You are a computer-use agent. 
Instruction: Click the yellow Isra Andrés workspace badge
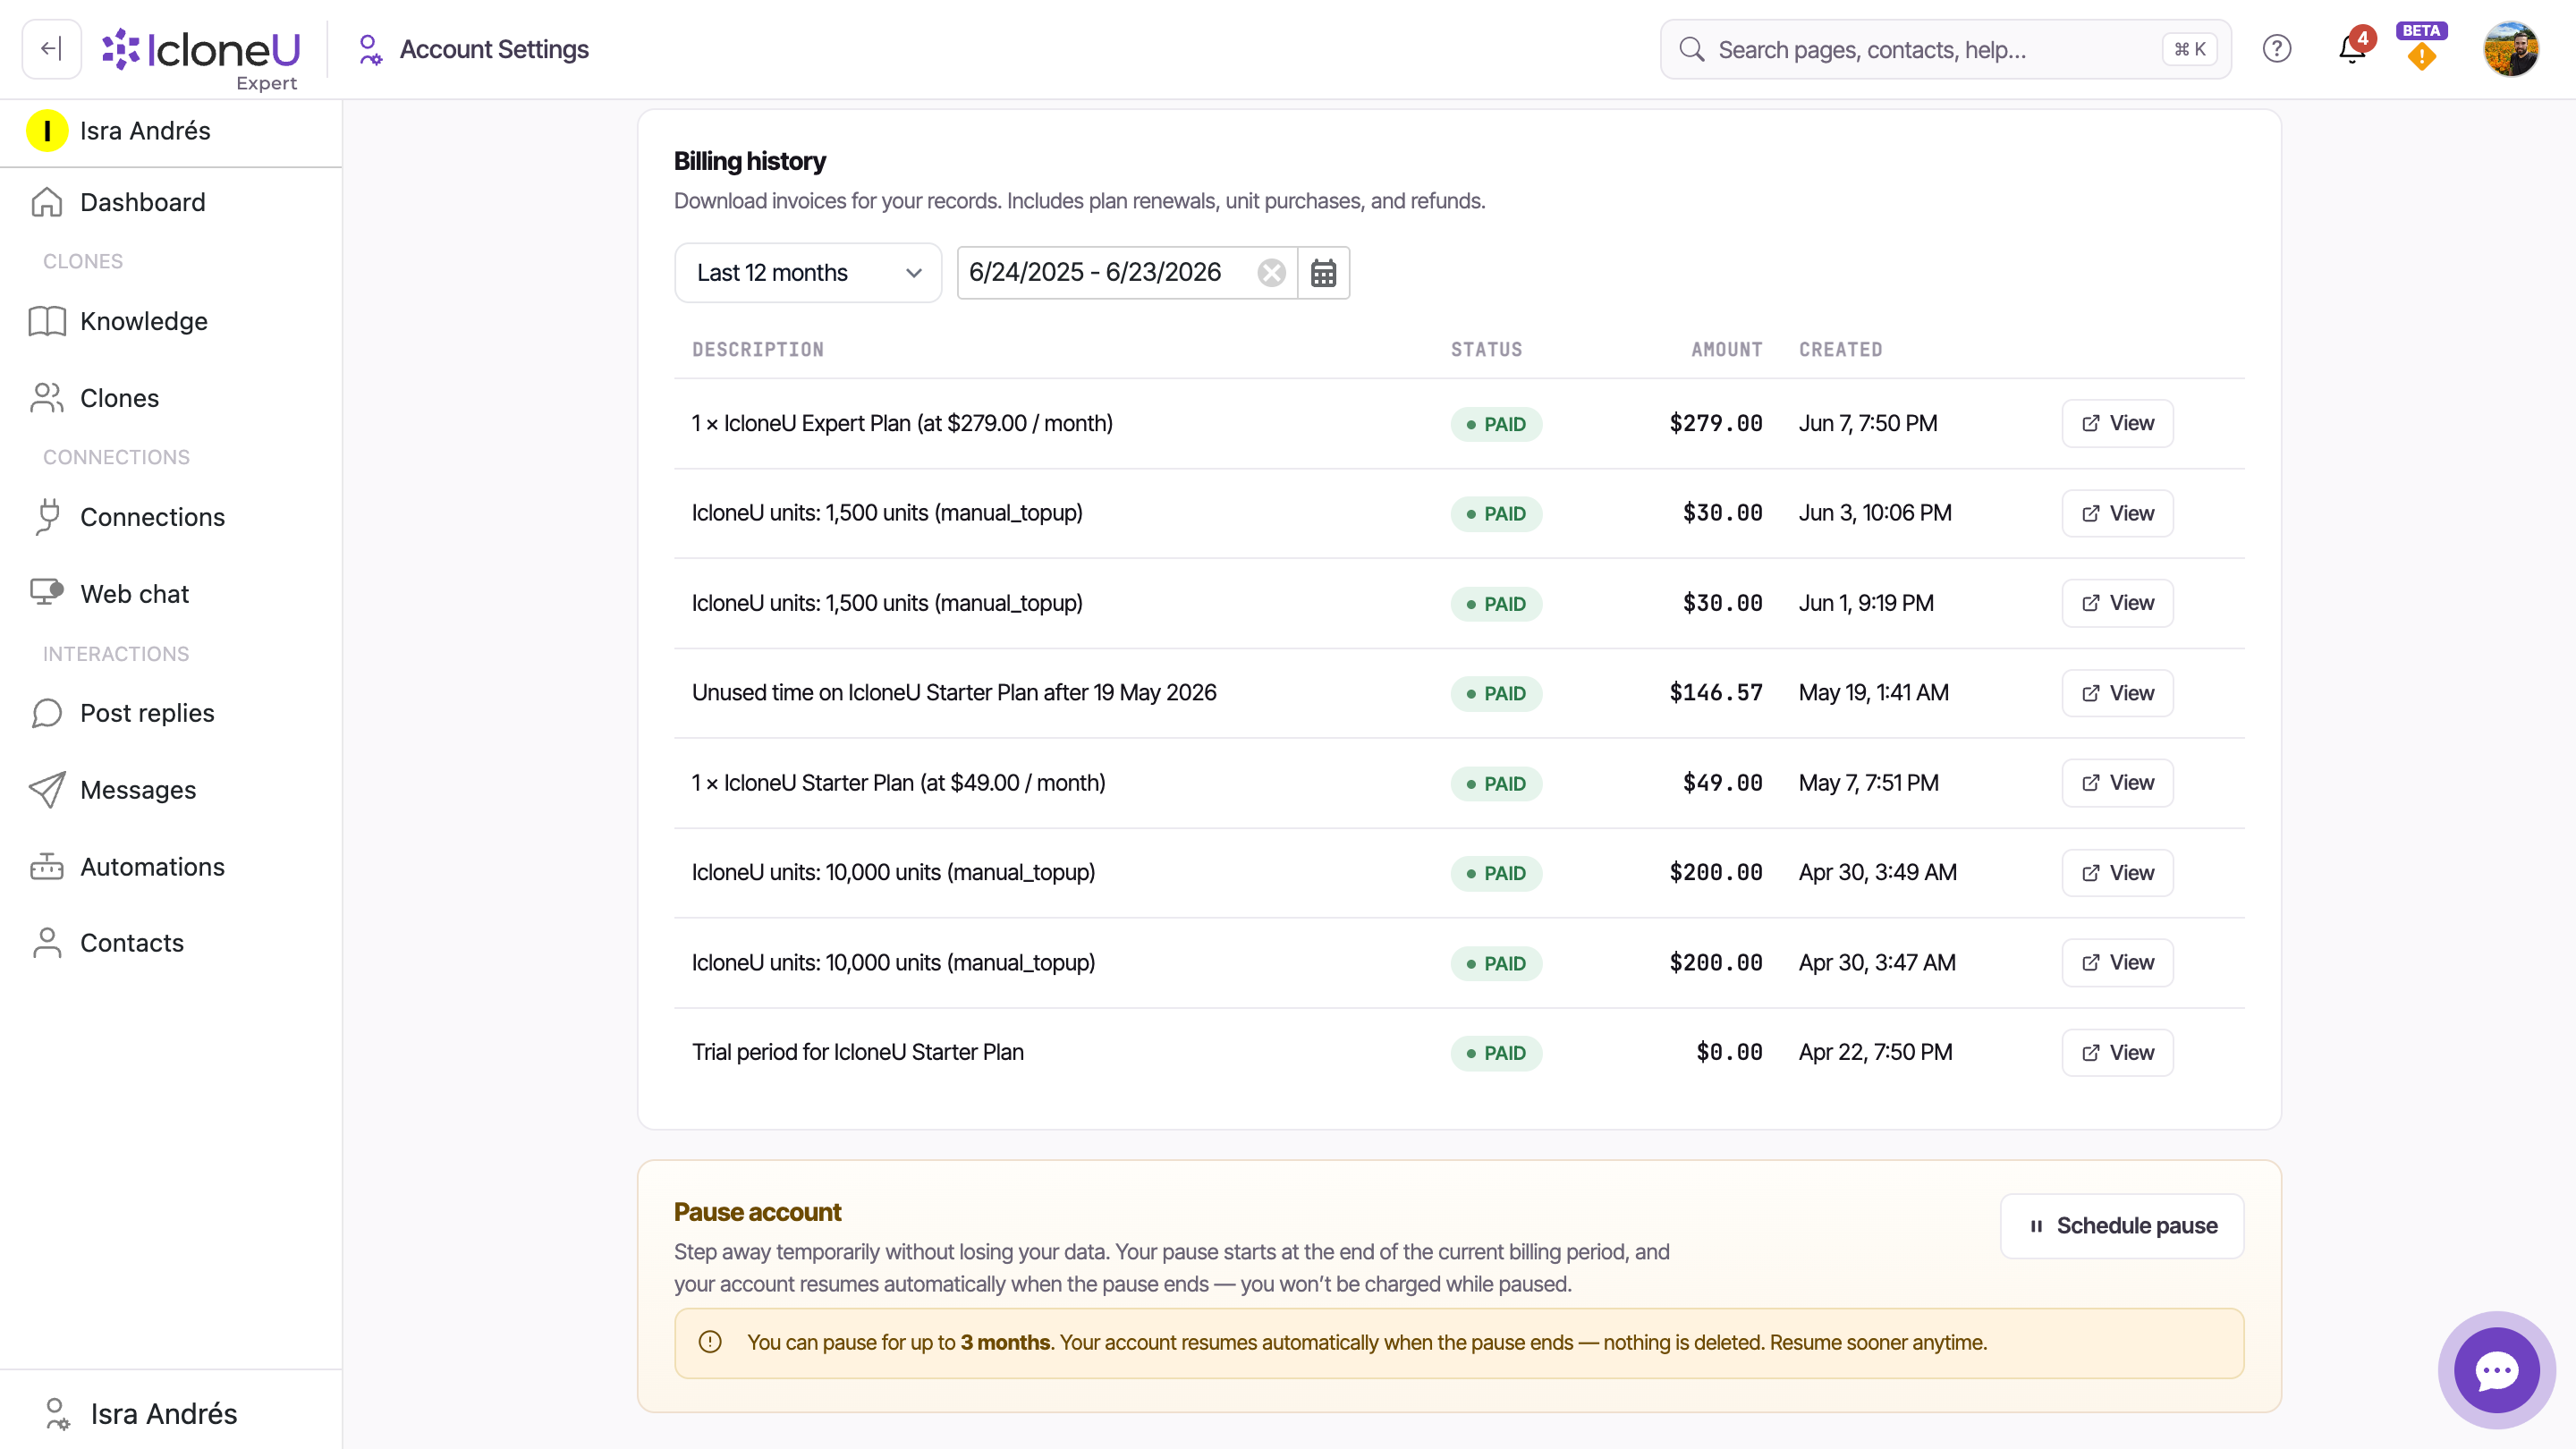(47, 131)
